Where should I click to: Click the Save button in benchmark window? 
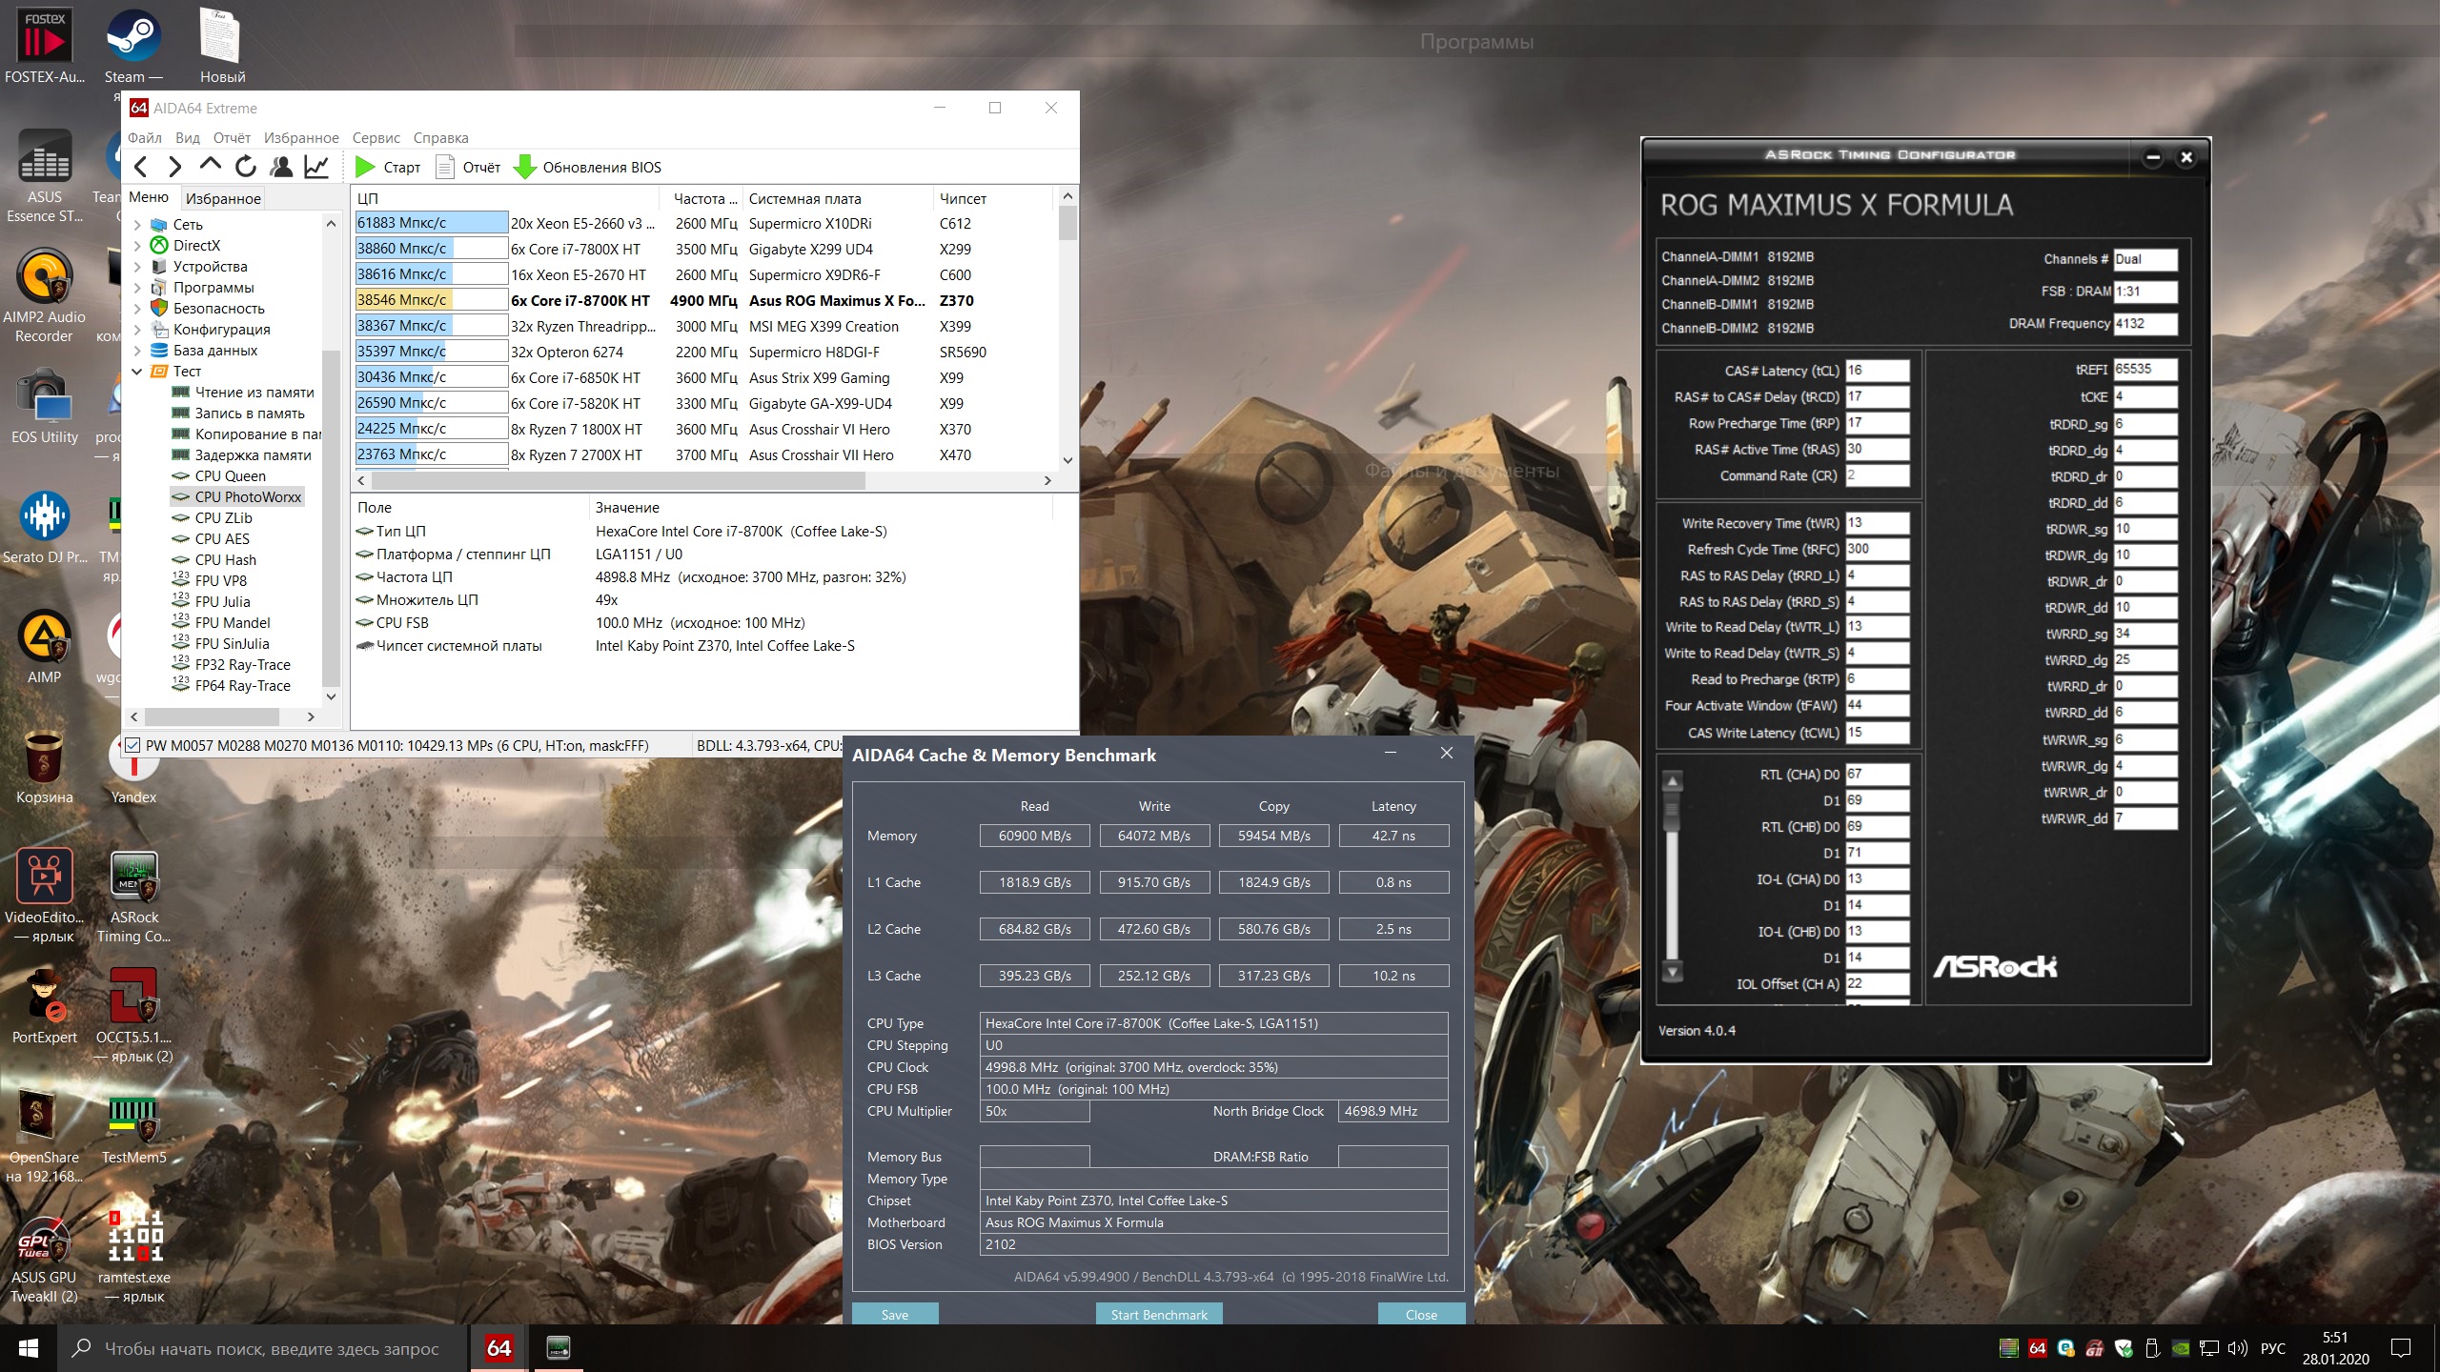tap(894, 1314)
